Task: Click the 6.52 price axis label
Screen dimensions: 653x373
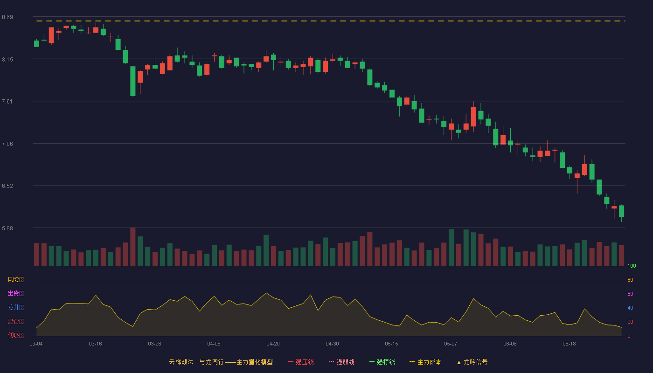Action: pos(7,186)
